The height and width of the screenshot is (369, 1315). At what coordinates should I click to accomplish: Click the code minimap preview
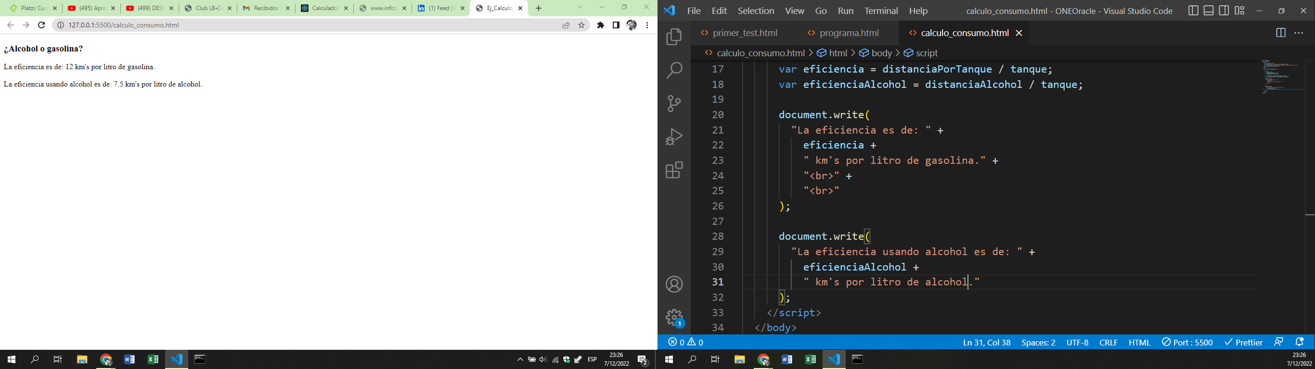coord(1282,76)
